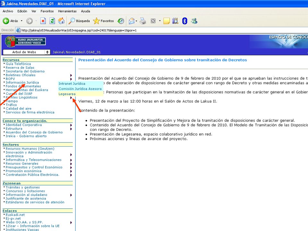The width and height of the screenshot is (308, 231).
Task: Open the Mail envelope icon
Action: click(x=132, y=21)
